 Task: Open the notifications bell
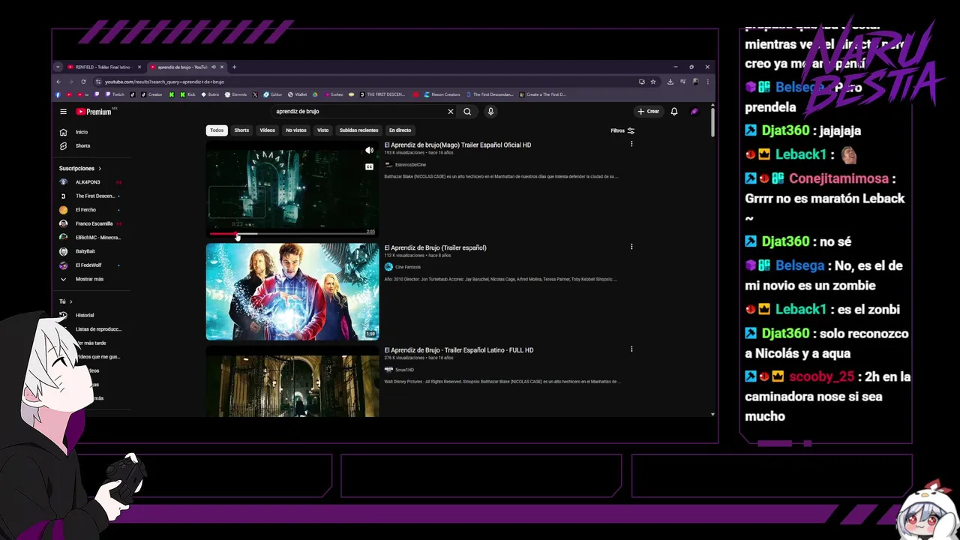[674, 111]
